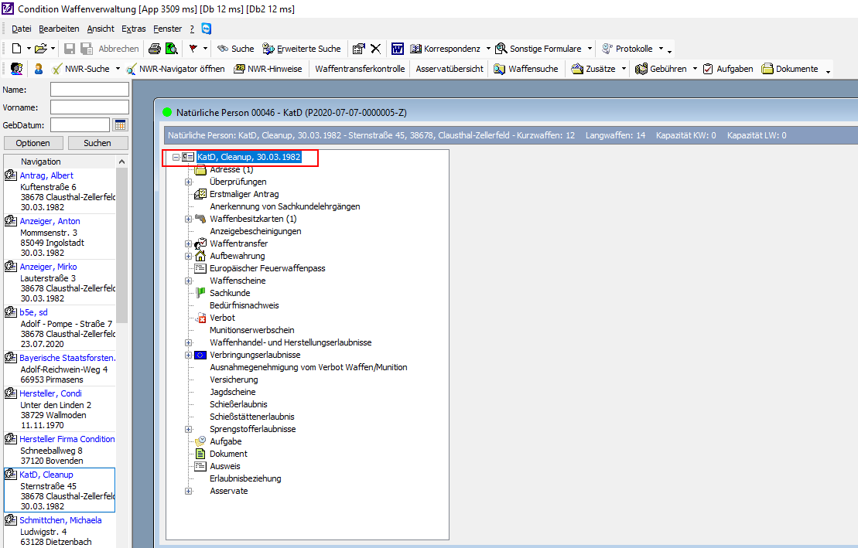Open the Waffensuche tool

525,69
